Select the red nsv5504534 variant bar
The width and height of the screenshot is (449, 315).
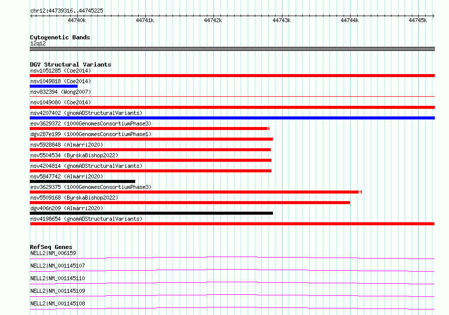pos(151,160)
